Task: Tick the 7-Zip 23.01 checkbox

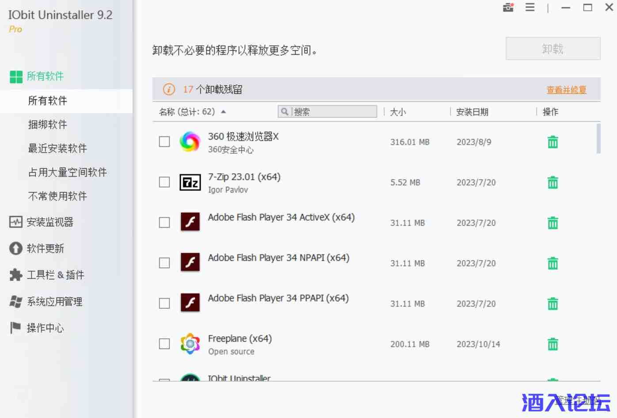Action: pyautogui.click(x=164, y=182)
